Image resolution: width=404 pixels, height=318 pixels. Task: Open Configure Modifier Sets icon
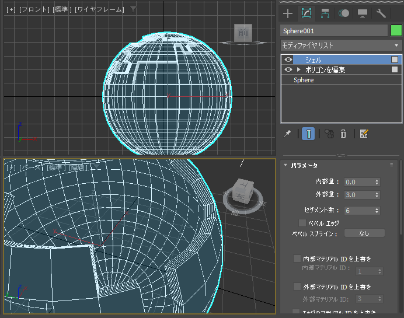click(364, 134)
